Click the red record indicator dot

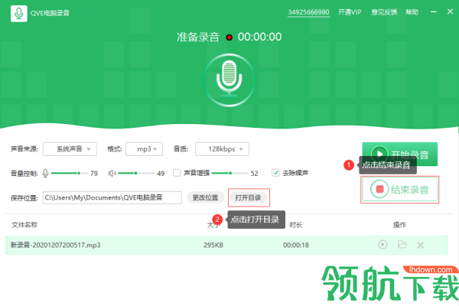229,37
